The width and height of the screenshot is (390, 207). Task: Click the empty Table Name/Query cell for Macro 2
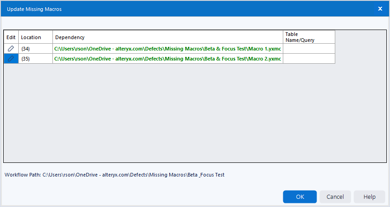point(309,59)
